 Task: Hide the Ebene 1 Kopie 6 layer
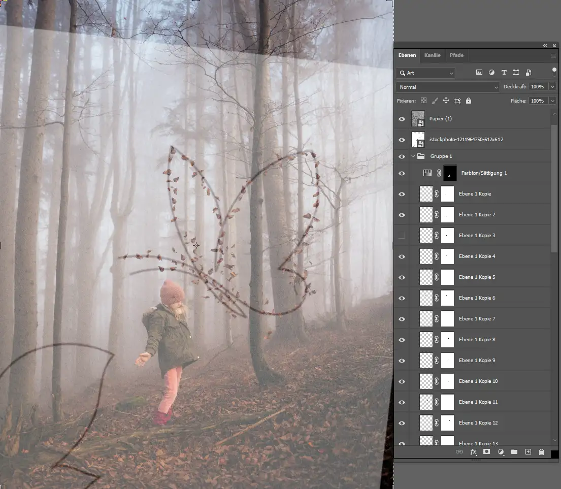pyautogui.click(x=402, y=298)
